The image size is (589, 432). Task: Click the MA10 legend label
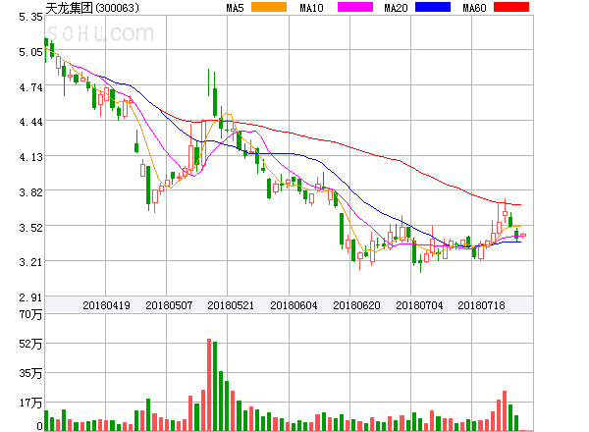click(x=311, y=8)
